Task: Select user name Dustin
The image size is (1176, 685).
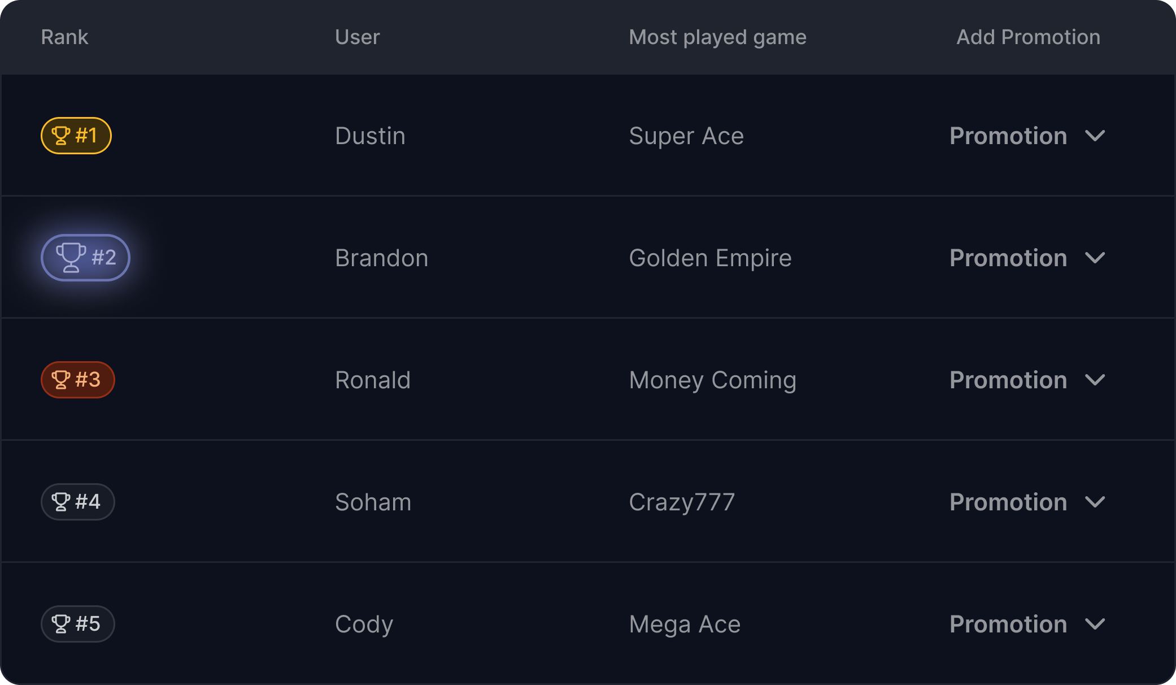Action: [x=370, y=136]
